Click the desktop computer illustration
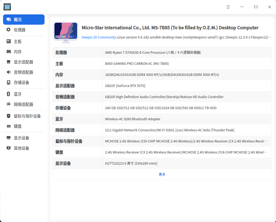 [66, 32]
